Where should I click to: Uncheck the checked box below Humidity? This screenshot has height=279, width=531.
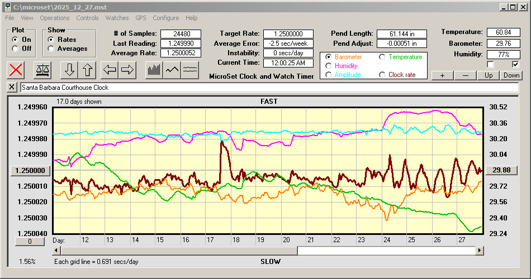point(515,65)
